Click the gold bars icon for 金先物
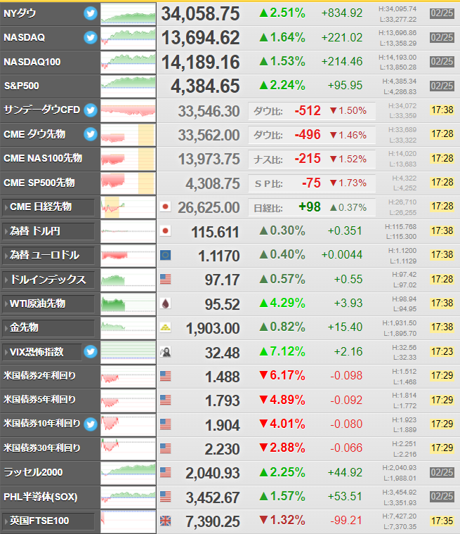This screenshot has height=534, width=460. [x=166, y=327]
